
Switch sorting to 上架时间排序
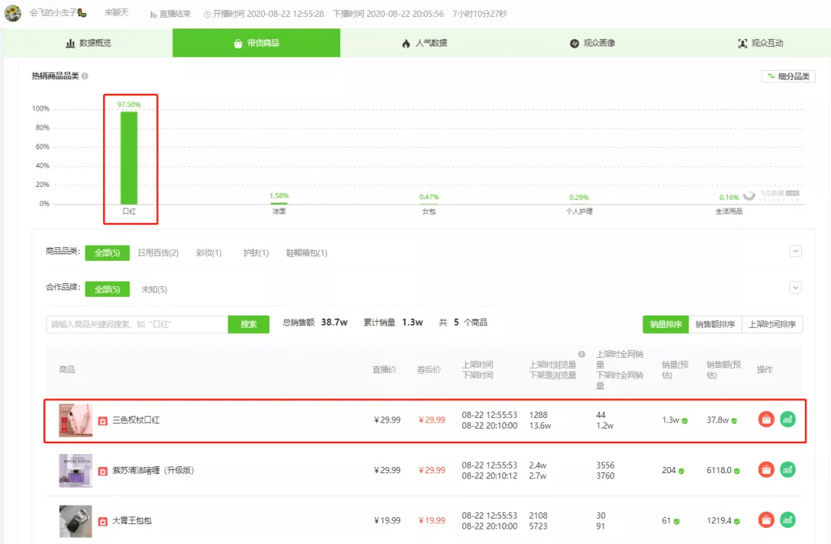(x=772, y=324)
